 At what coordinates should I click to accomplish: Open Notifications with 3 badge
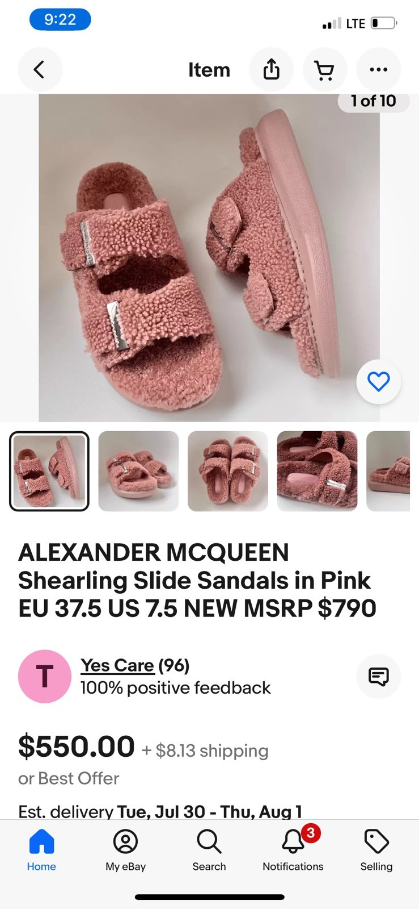293,850
